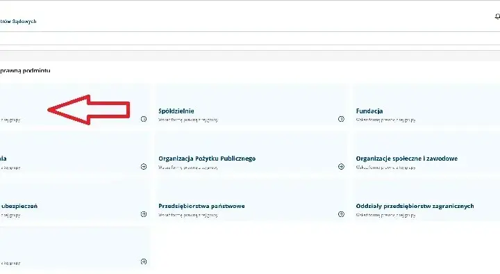The height and width of the screenshot is (274, 500).
Task: Choose Oddziały przedsiębiorstw zagranicznych card title
Action: [415, 206]
